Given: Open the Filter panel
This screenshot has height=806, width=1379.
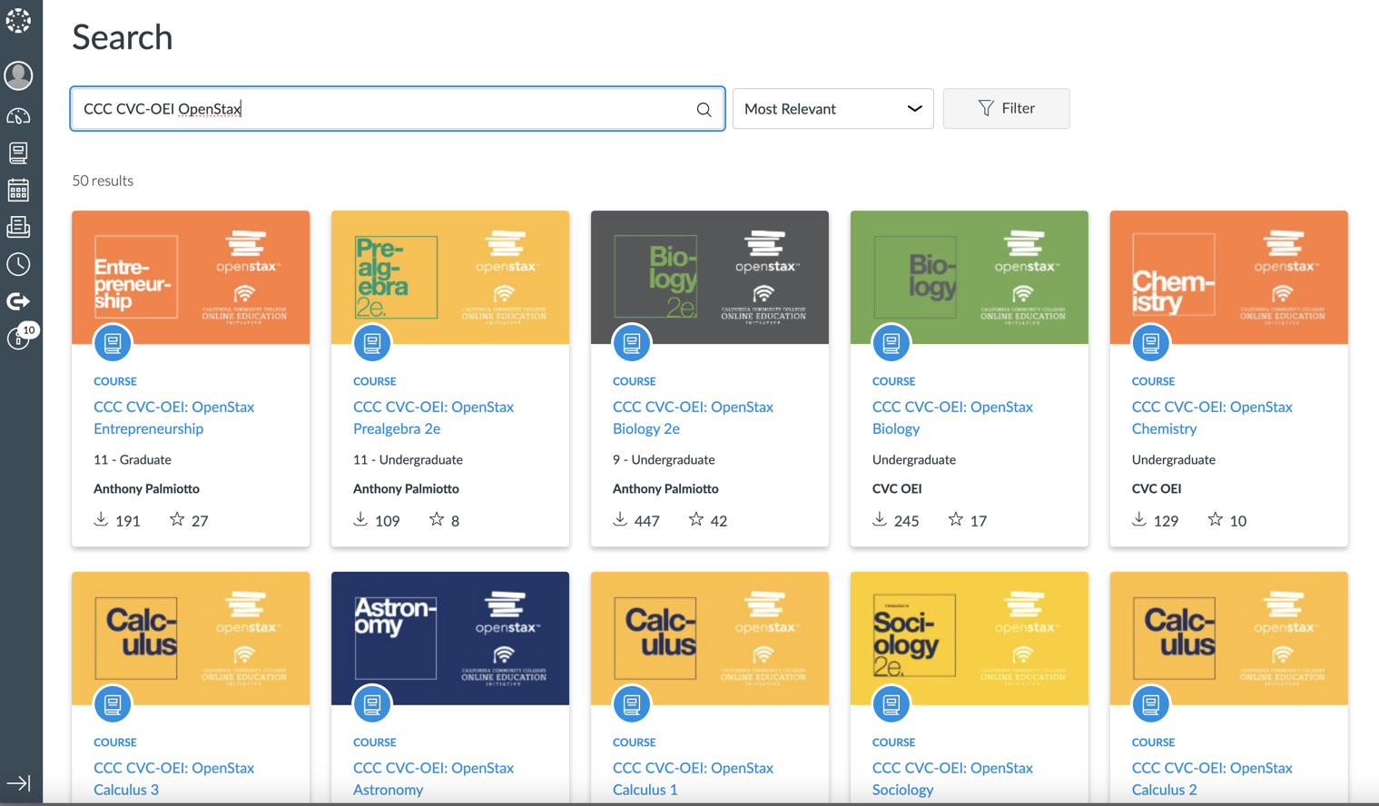Looking at the screenshot, I should click(x=1006, y=108).
